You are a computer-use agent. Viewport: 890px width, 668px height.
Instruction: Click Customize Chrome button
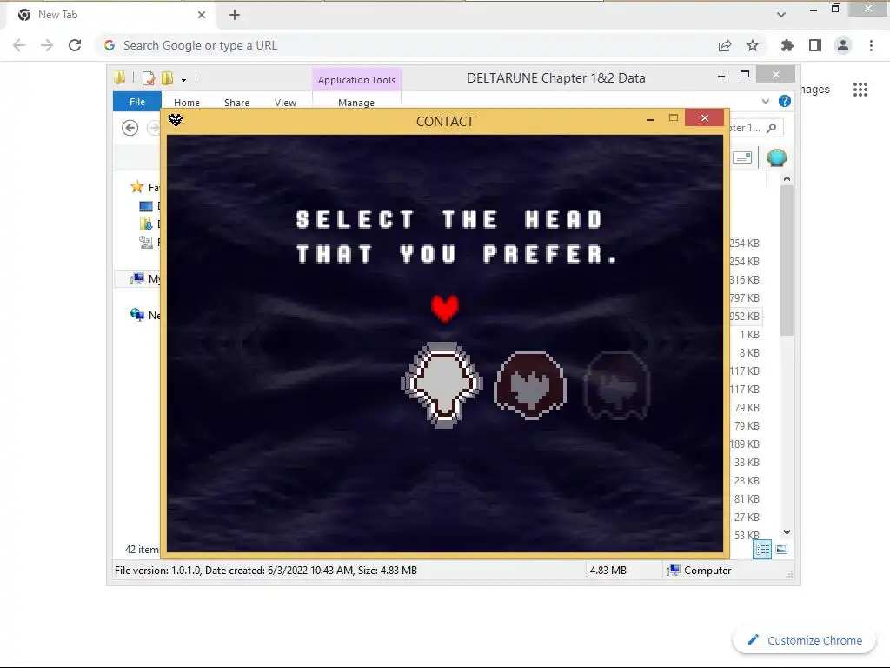click(806, 640)
